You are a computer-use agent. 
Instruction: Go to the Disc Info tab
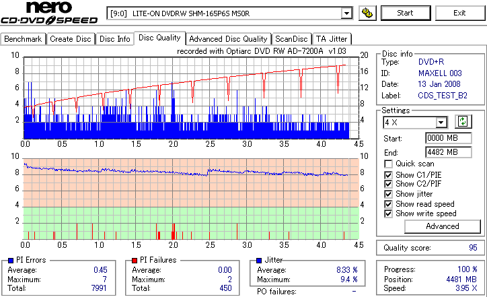pos(114,39)
